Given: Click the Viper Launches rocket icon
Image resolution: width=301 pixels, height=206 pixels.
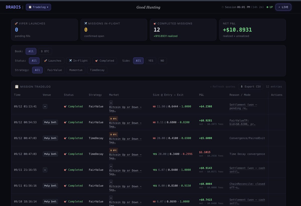Looking at the screenshot, I should click(16, 23).
